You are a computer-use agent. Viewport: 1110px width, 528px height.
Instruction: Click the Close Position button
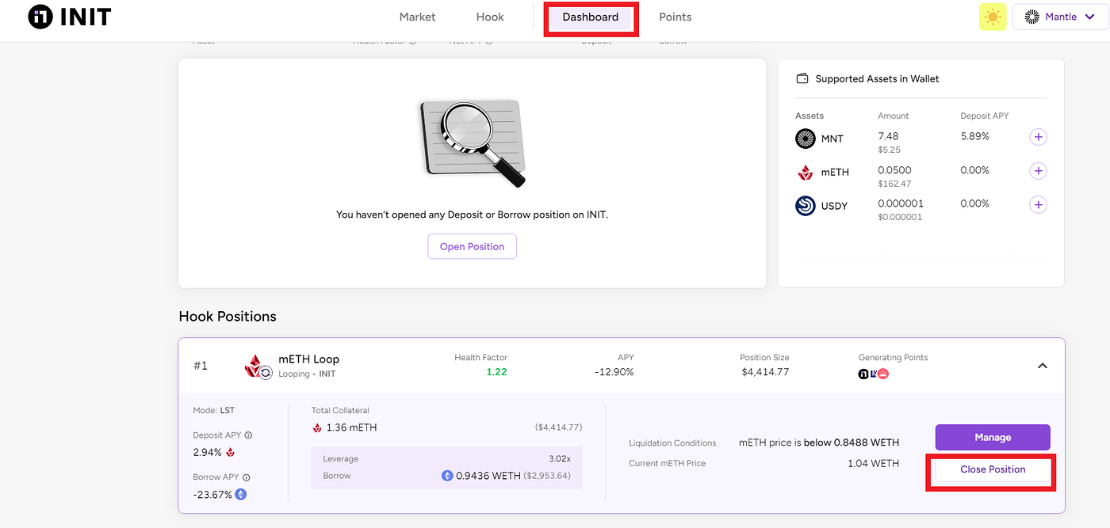pos(993,469)
